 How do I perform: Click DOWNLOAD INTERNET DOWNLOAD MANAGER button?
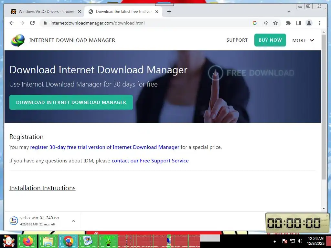point(71,102)
